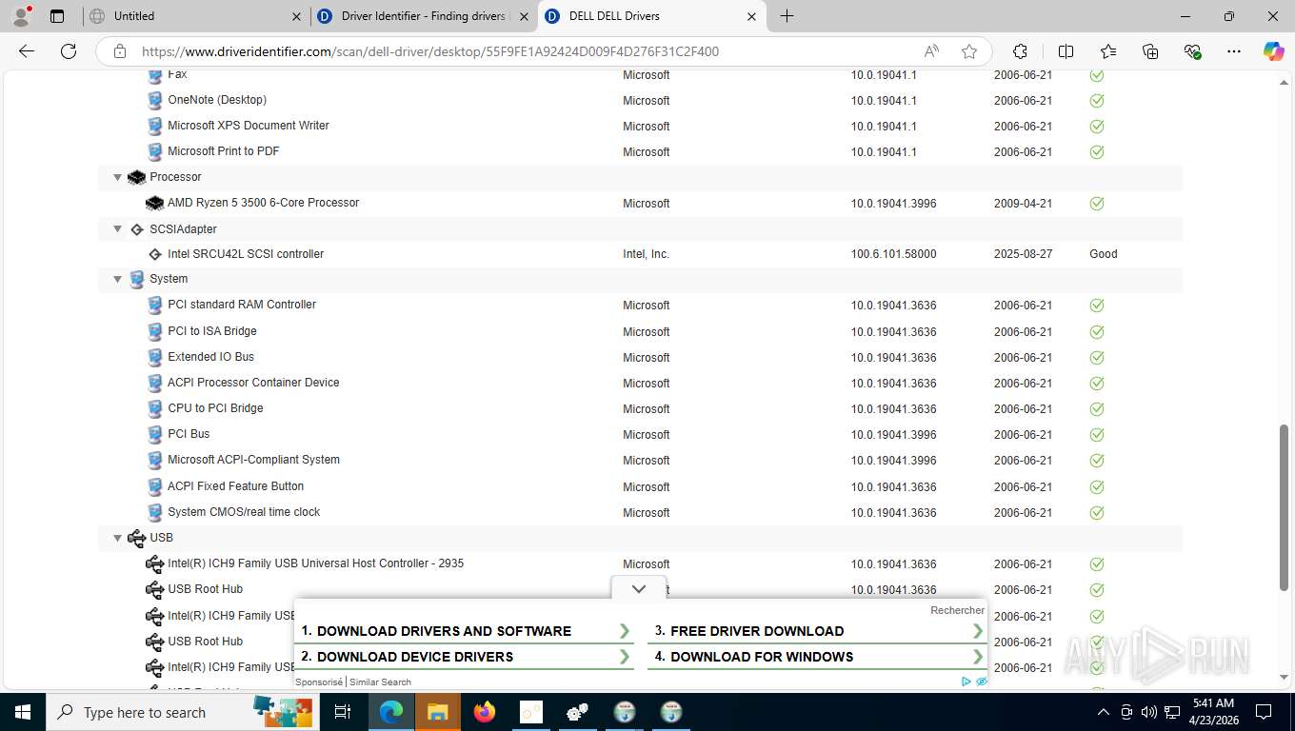
Task: Close the DELL DELL Drivers tab
Action: tap(752, 16)
